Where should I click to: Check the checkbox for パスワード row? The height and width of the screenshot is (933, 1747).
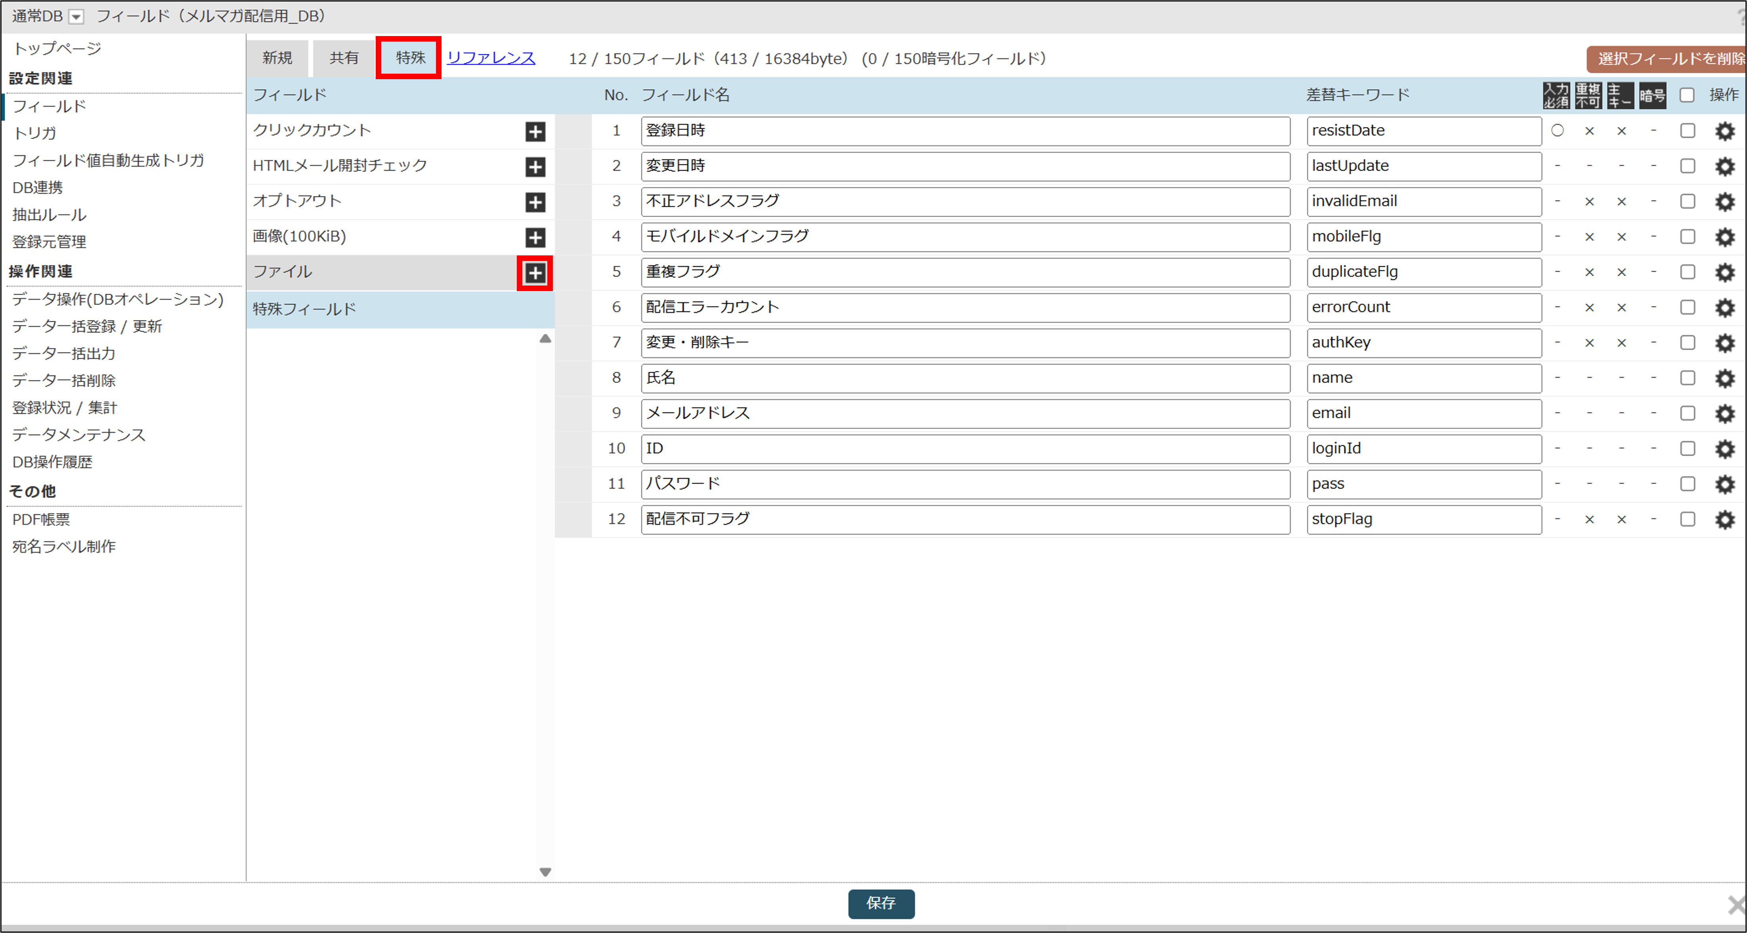pos(1687,484)
